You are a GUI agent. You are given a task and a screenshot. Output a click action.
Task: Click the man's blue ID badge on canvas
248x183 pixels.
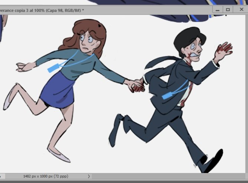[167, 96]
